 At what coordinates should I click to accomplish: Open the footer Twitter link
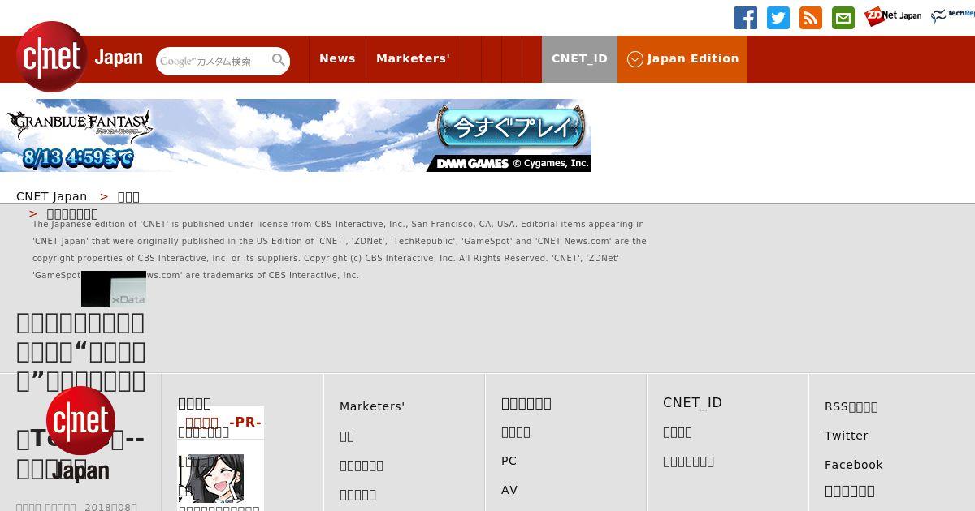coord(847,436)
